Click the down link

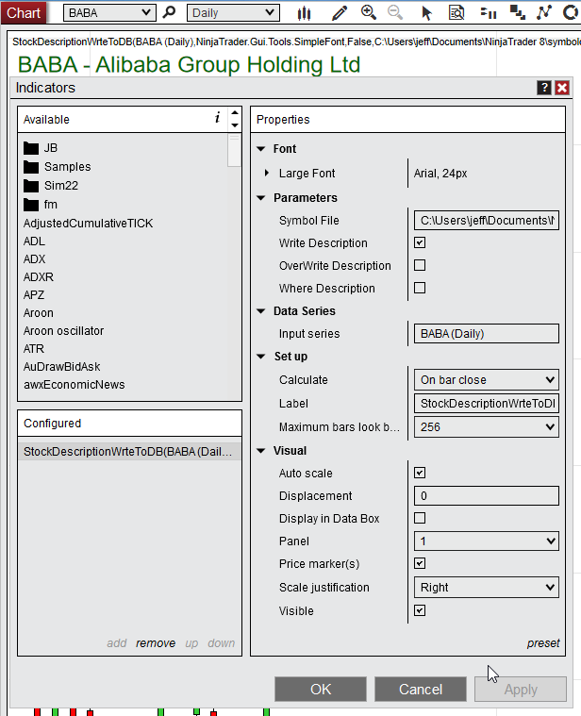click(222, 643)
